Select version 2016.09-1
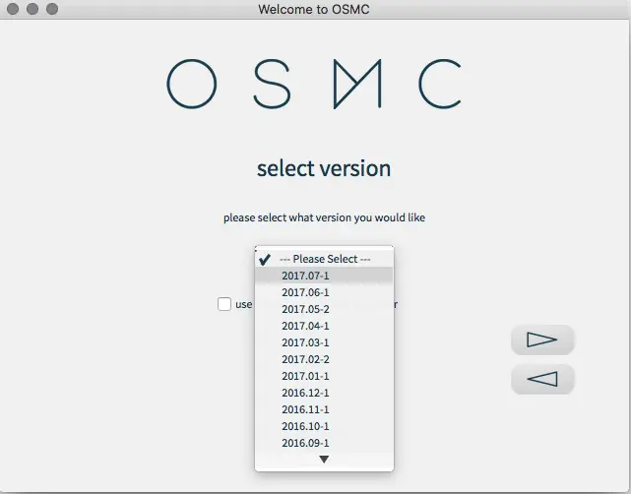Image resolution: width=631 pixels, height=494 pixels. coord(324,443)
